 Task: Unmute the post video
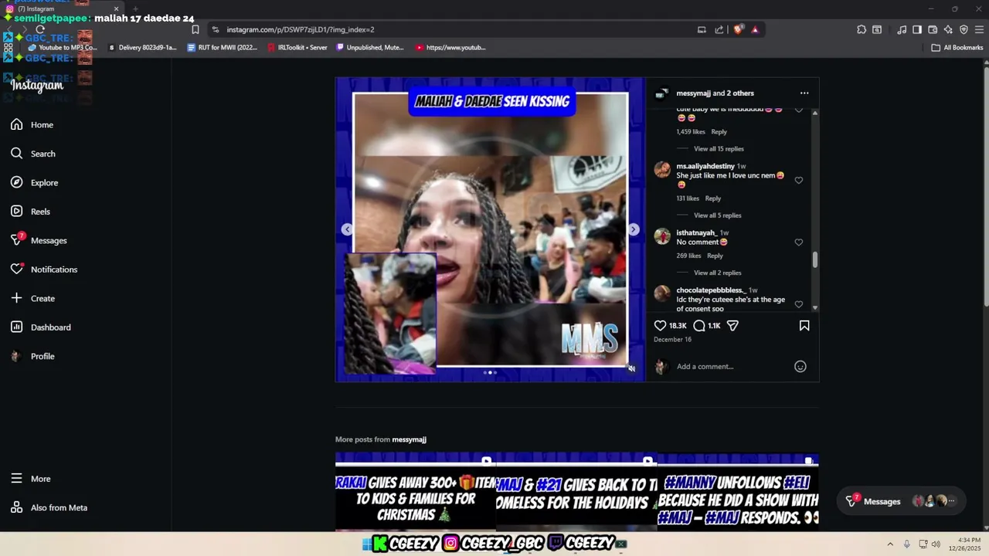coord(631,368)
